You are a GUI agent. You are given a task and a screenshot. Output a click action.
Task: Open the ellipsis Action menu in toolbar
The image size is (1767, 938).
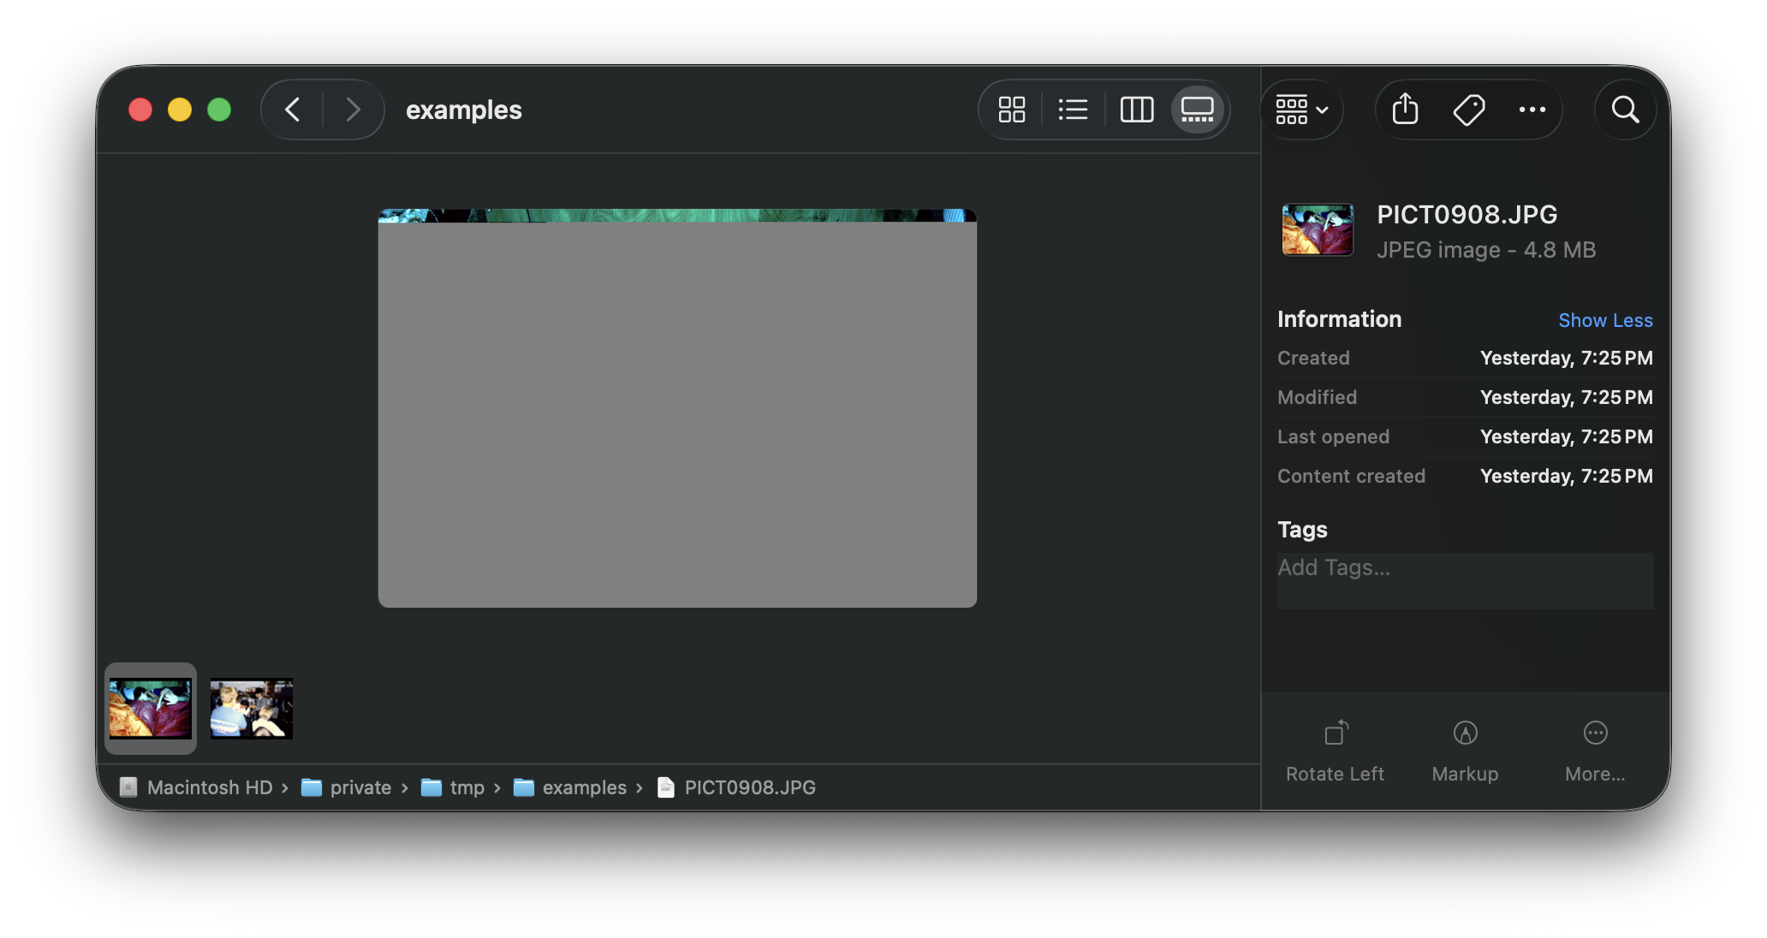click(1532, 110)
